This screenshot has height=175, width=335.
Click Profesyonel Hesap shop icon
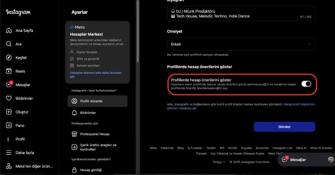point(74,134)
